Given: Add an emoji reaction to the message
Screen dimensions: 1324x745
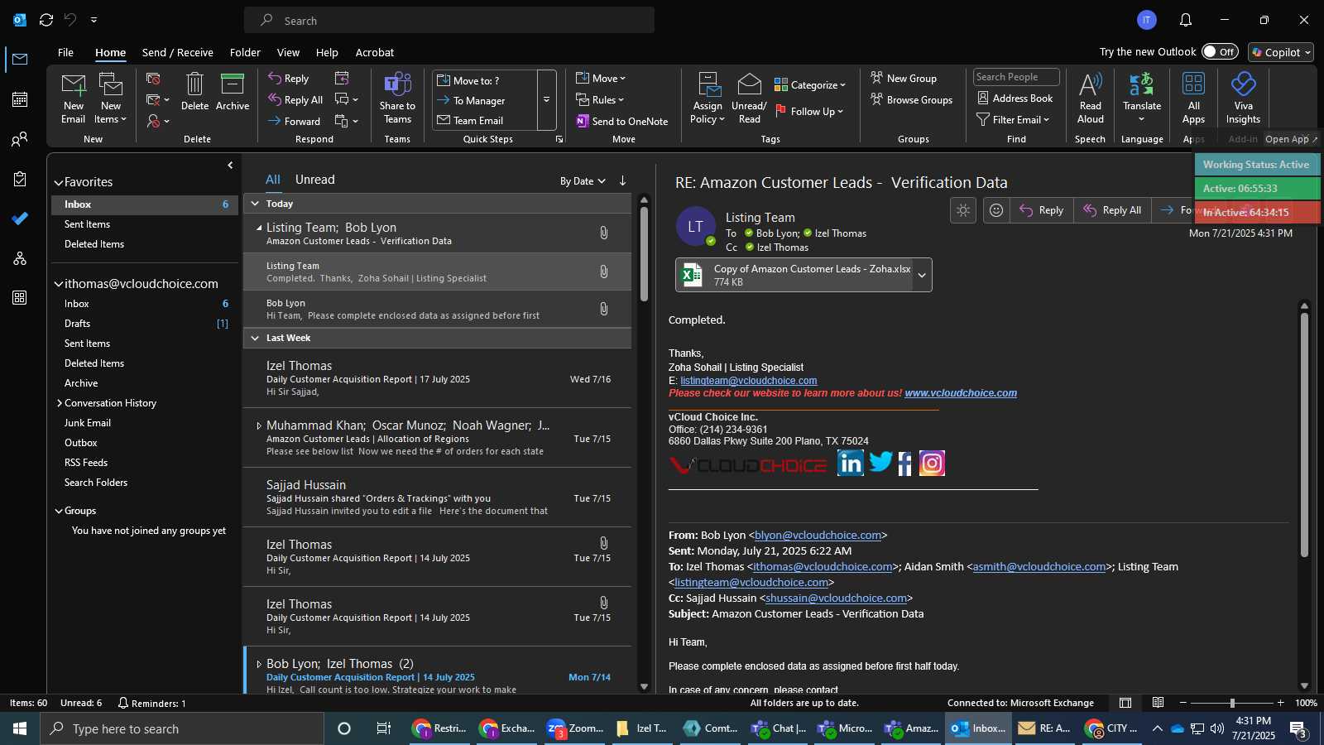Looking at the screenshot, I should click(996, 210).
